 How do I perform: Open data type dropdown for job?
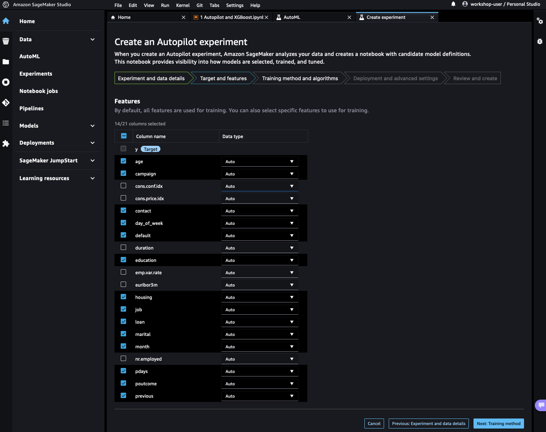(260, 310)
